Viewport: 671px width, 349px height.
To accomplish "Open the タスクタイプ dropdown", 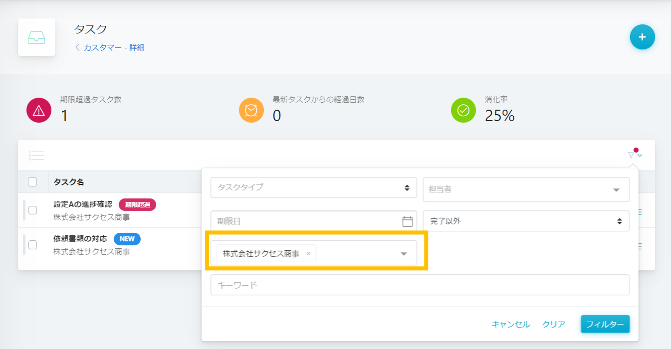I will pyautogui.click(x=314, y=187).
